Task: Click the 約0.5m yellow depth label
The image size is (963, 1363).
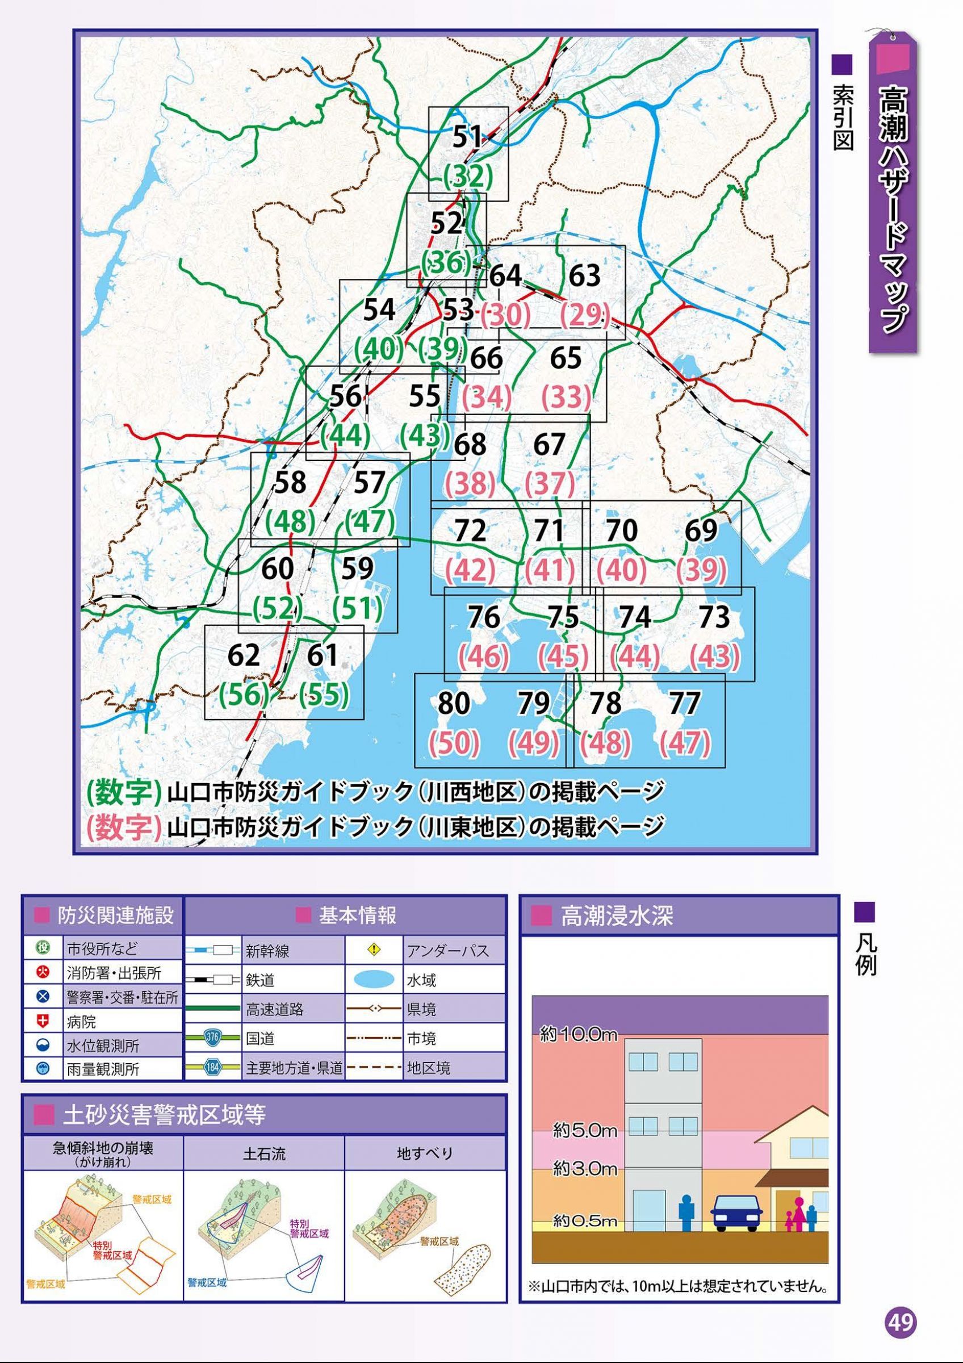Action: coord(585,1220)
